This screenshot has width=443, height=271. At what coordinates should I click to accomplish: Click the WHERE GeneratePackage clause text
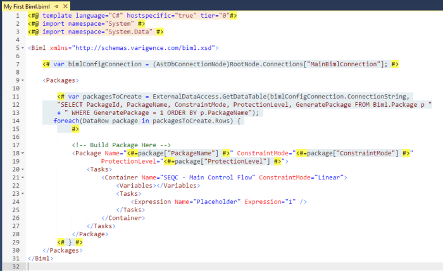pyautogui.click(x=158, y=113)
